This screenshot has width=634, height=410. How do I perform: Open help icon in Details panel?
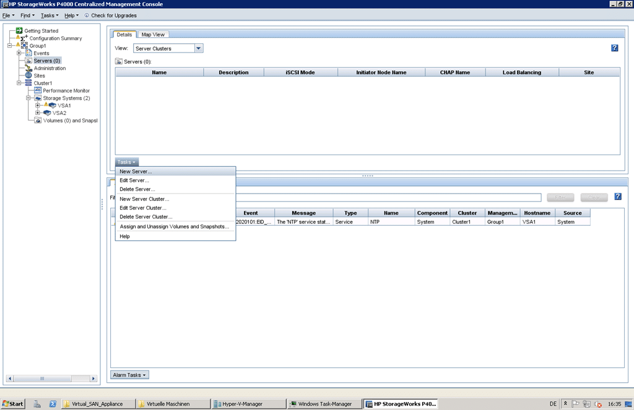[615, 48]
